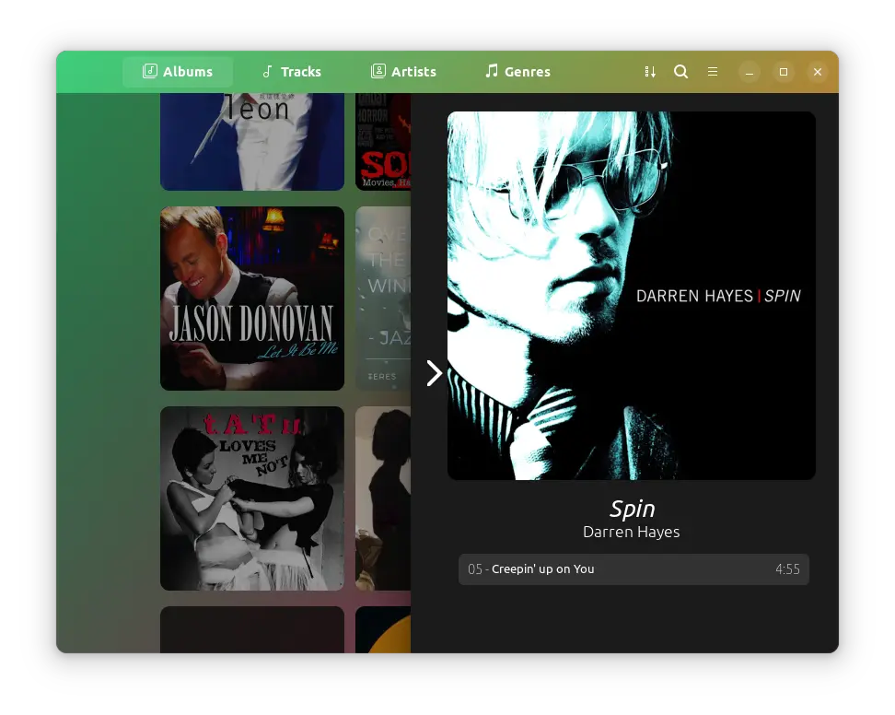Select the Genres tab
Image resolution: width=895 pixels, height=715 pixels.
click(517, 72)
